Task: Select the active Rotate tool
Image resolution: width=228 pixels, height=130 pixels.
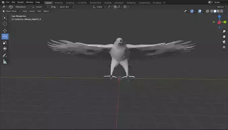Action: point(5,37)
